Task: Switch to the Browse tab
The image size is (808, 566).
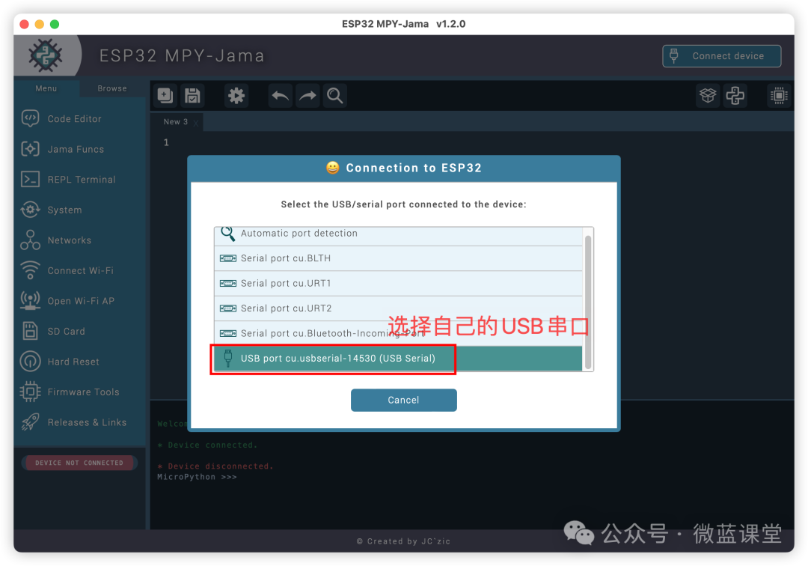Action: (111, 88)
